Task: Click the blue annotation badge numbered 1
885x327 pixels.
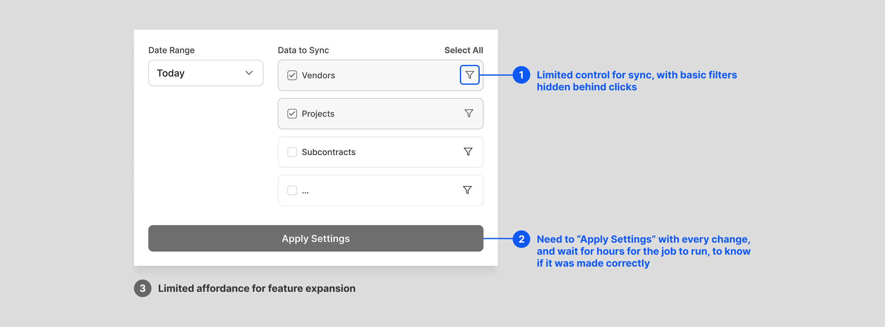Action: (521, 75)
